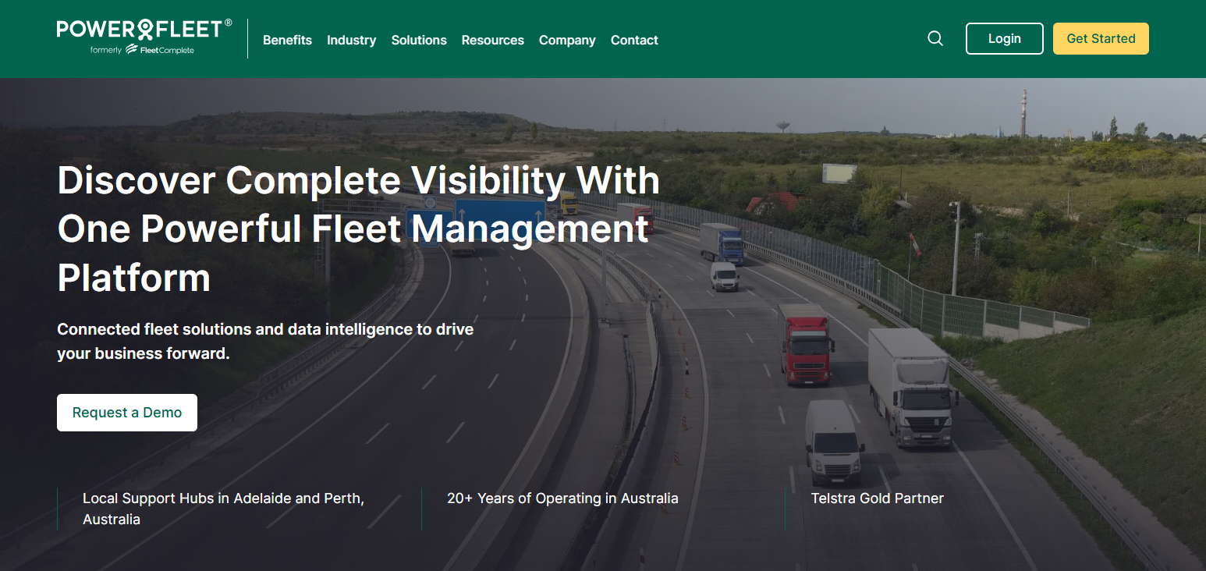Click the Login button
Viewport: 1206px width, 571px height.
point(1005,38)
